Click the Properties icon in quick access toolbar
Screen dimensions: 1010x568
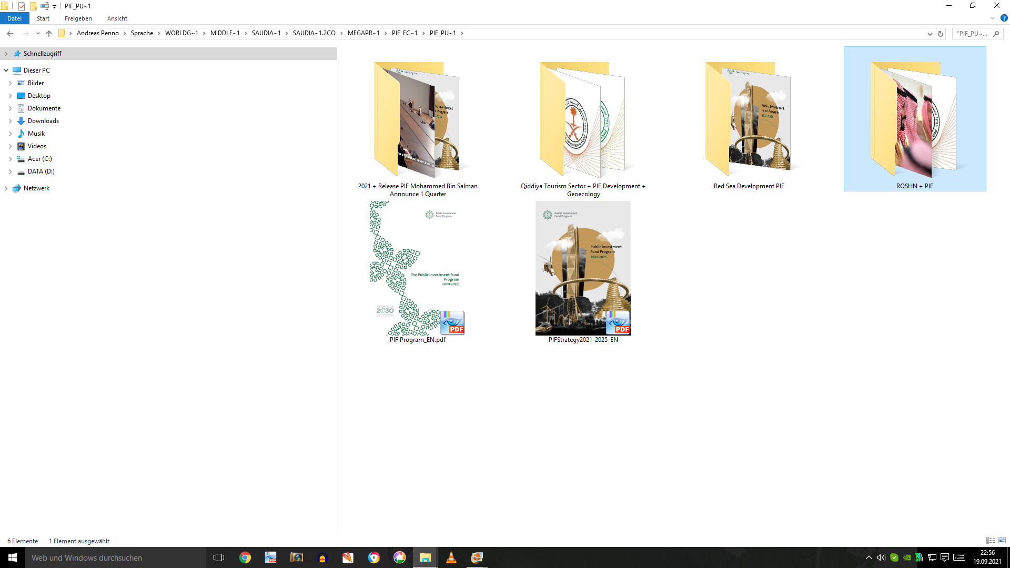pyautogui.click(x=22, y=6)
